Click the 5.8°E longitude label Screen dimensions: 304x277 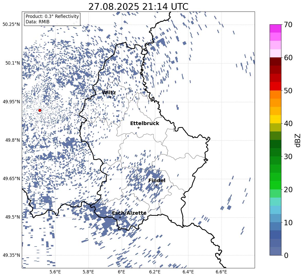pos(88,272)
